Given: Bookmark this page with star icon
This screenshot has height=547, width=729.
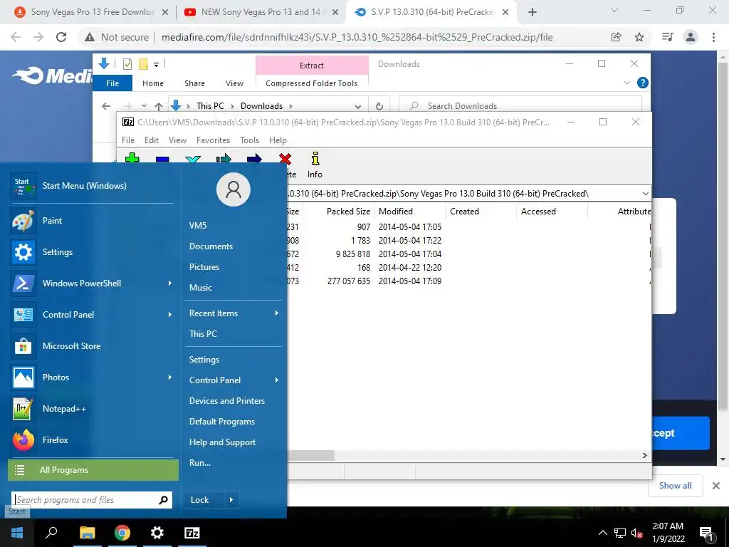Looking at the screenshot, I should pos(639,37).
